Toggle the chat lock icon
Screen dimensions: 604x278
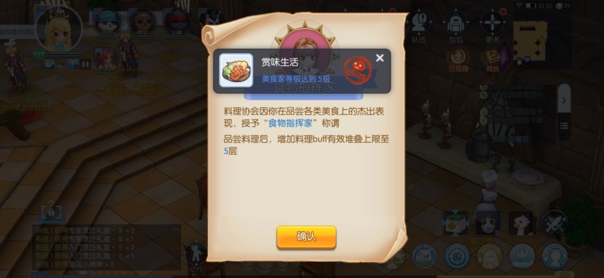(51, 212)
